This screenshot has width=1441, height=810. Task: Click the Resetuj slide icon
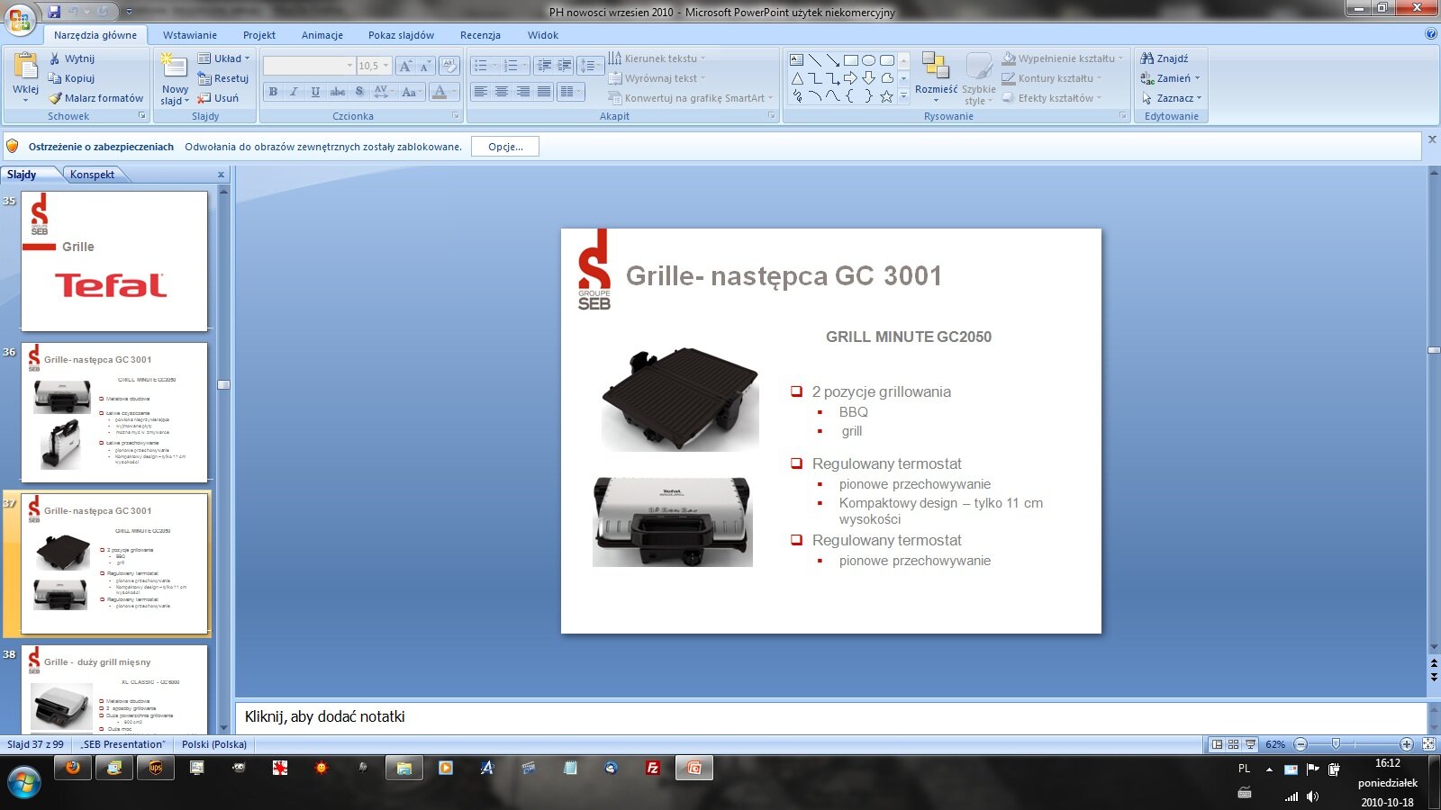(204, 78)
